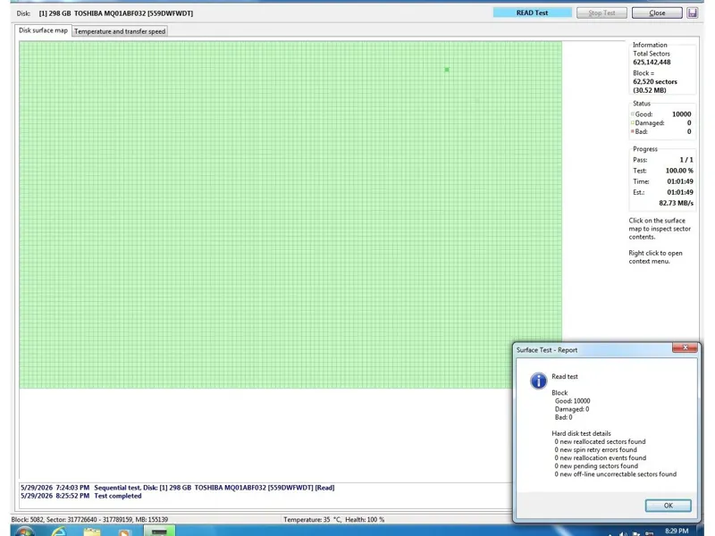Screen dimensions: 715x536
Task: Click the Time value beside the Time label
Action: pos(680,181)
